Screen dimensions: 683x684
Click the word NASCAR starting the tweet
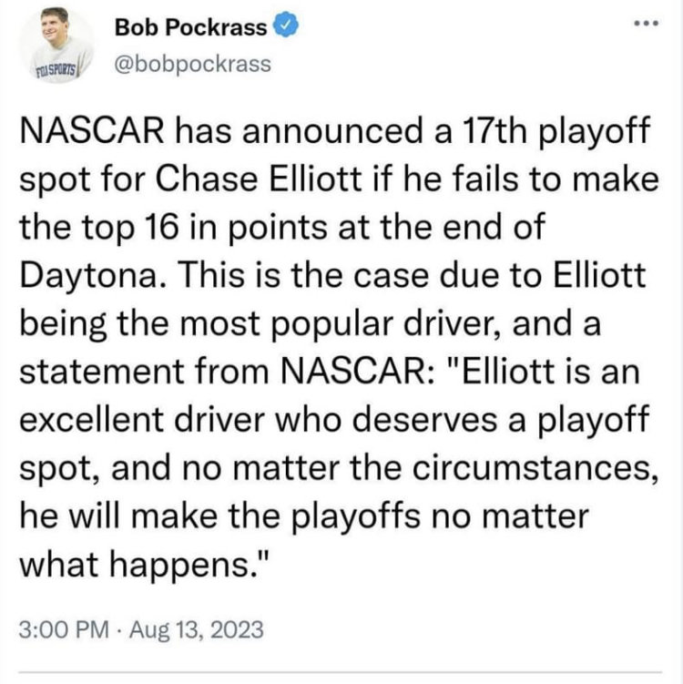pyautogui.click(x=92, y=131)
